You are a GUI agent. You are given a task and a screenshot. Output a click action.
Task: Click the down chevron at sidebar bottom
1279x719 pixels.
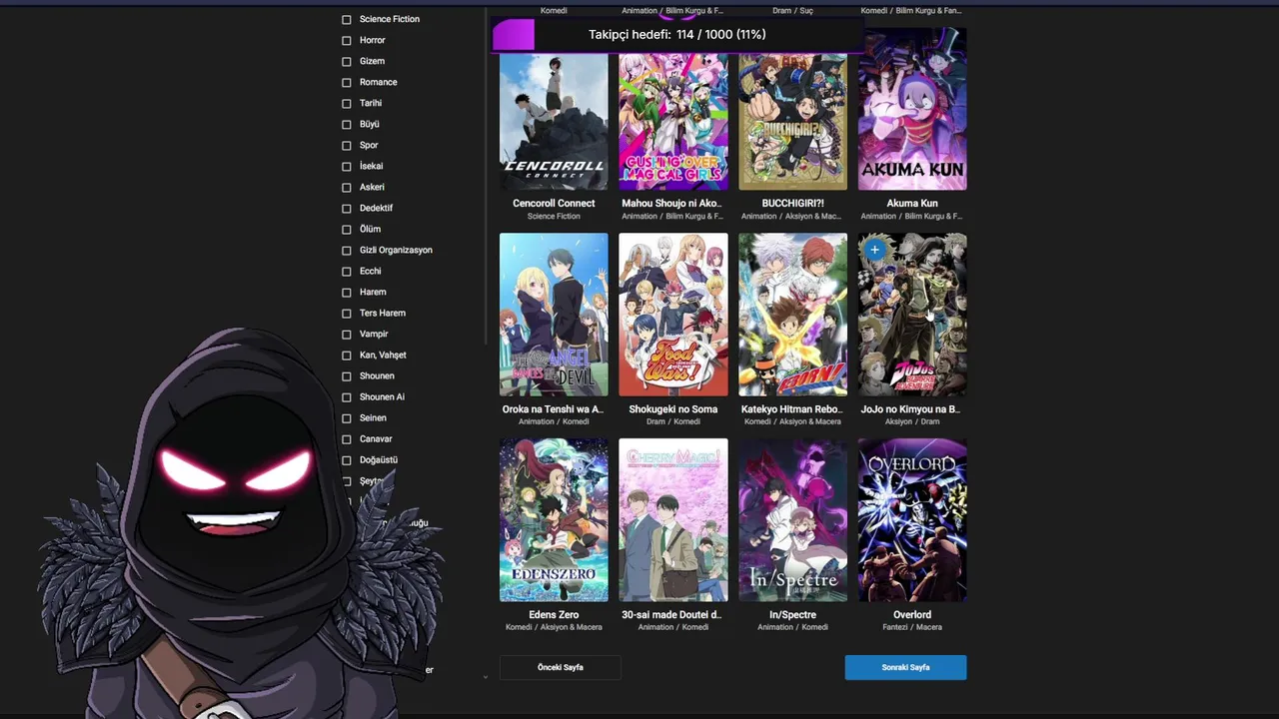(x=486, y=677)
